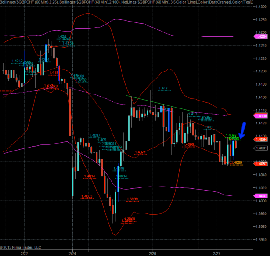270x256 pixels.
Task: Select the red 1.4003 net line label
Action: pyautogui.click(x=86, y=196)
